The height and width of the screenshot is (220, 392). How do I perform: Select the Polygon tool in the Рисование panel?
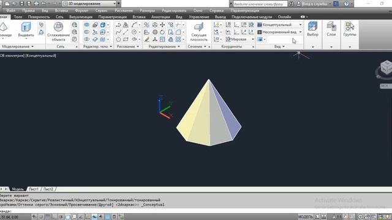118,39
